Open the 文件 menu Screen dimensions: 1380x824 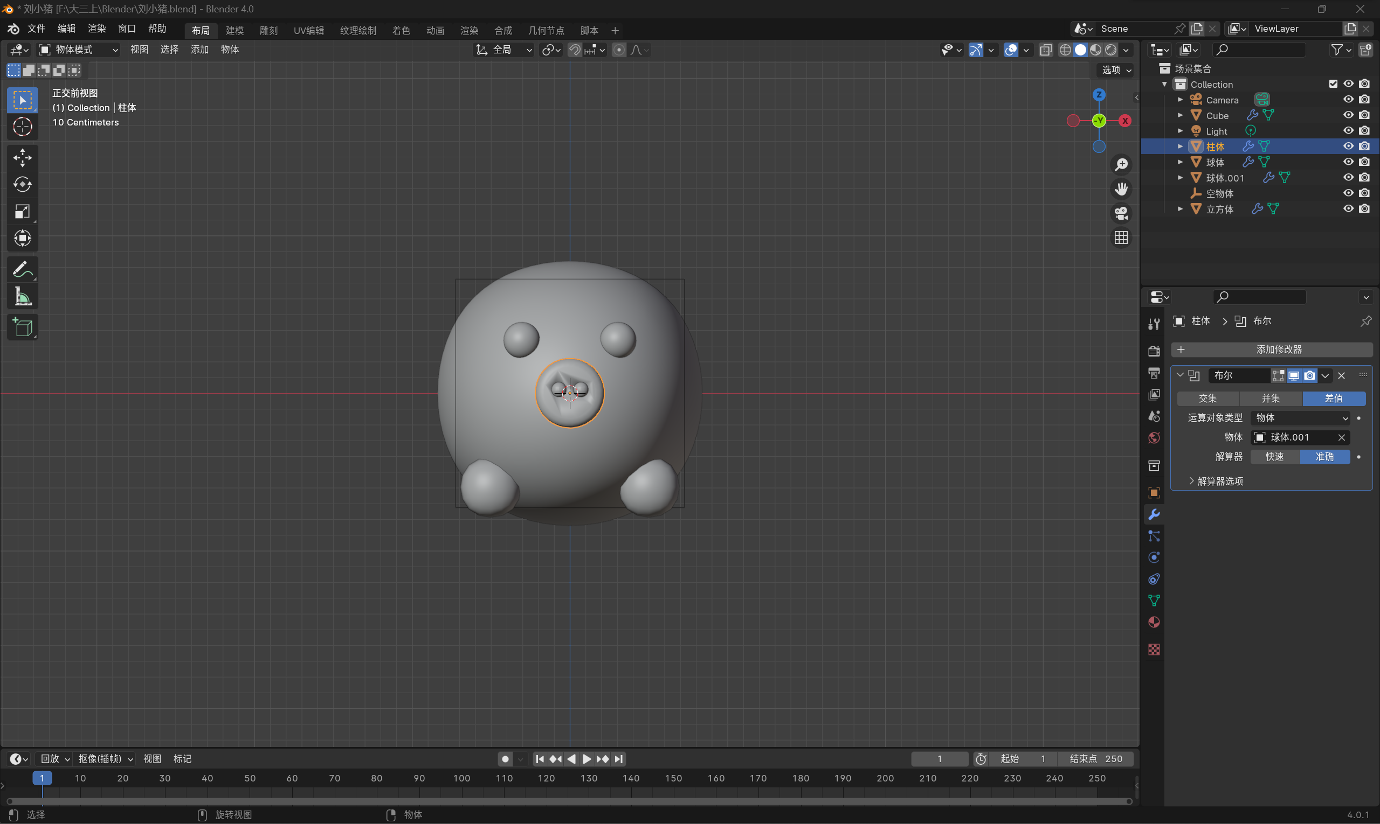36,29
